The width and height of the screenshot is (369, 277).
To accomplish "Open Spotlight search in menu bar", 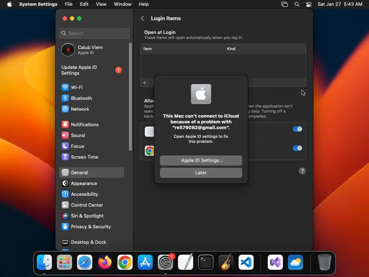I will (x=297, y=4).
